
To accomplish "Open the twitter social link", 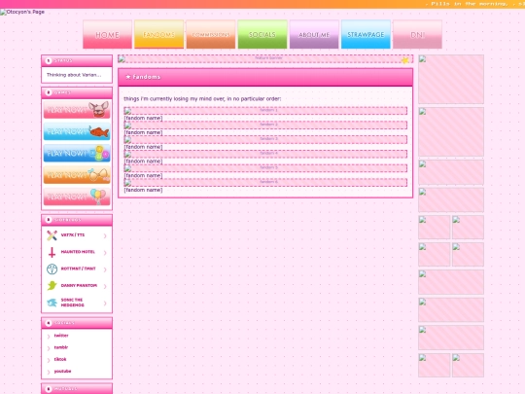I will click(61, 336).
